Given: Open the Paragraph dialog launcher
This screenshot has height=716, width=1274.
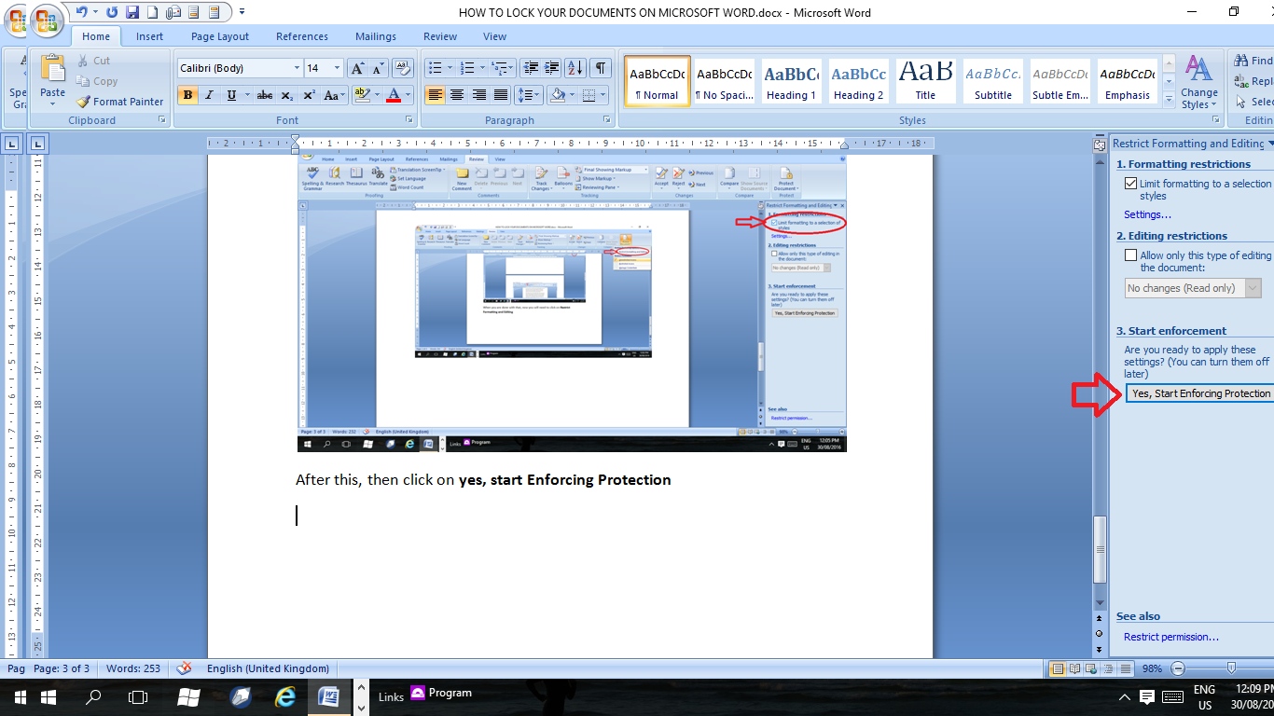Looking at the screenshot, I should click(608, 120).
